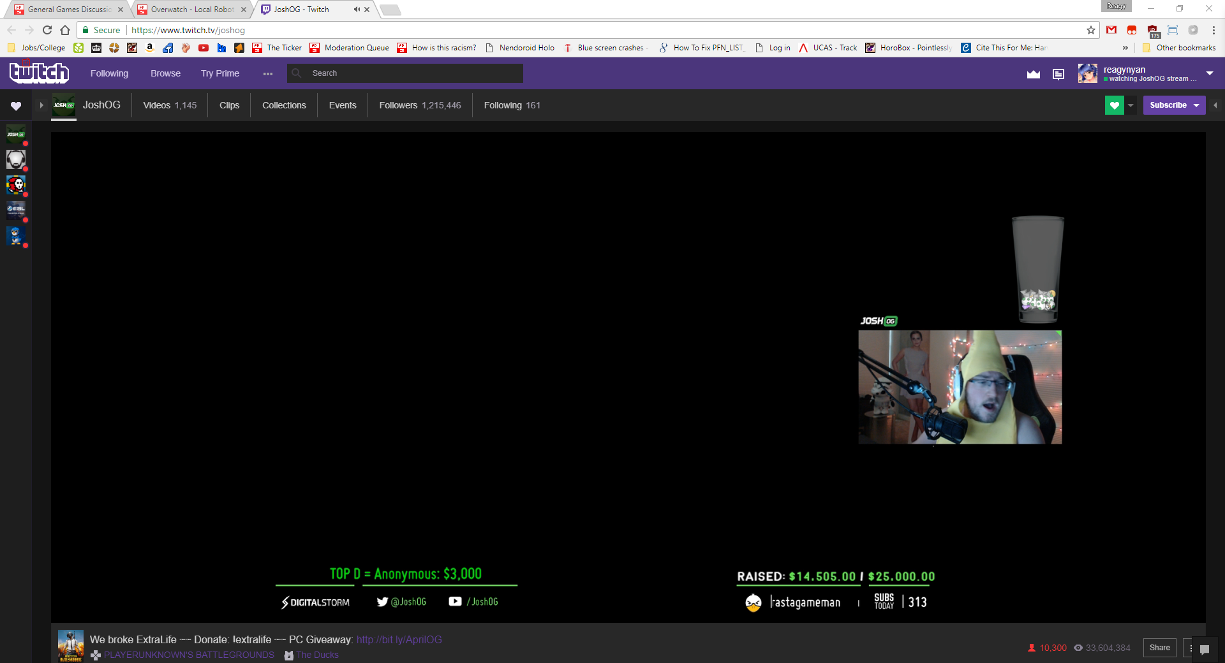Viewport: 1225px width, 663px height.
Task: Open the UCAS - Track bookmark
Action: [828, 48]
